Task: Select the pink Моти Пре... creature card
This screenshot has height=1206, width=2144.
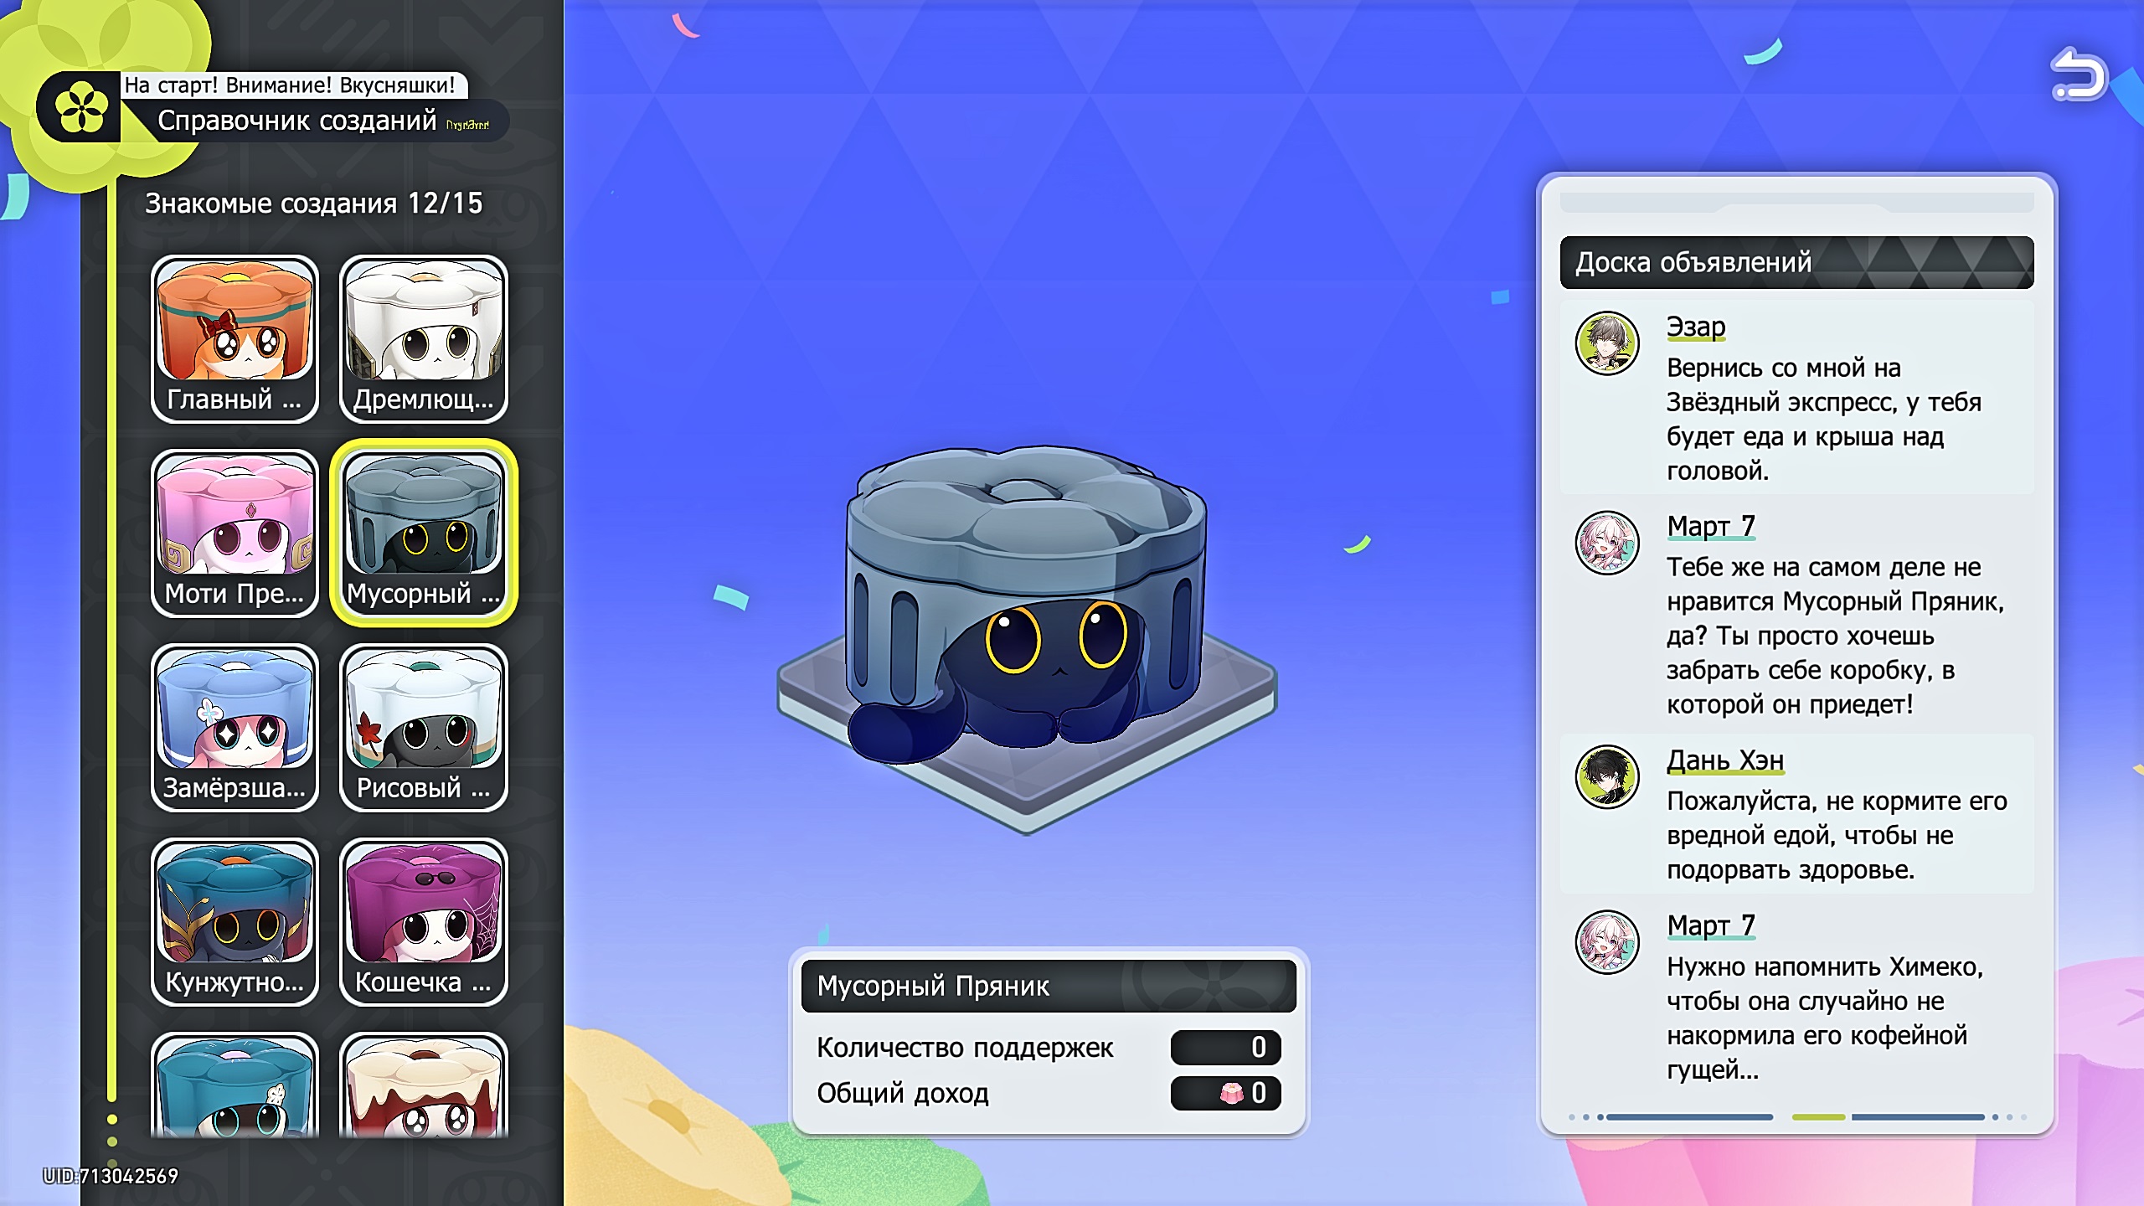Action: [x=234, y=533]
